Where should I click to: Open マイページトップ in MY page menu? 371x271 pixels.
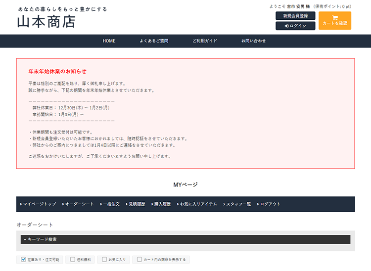(x=38, y=204)
